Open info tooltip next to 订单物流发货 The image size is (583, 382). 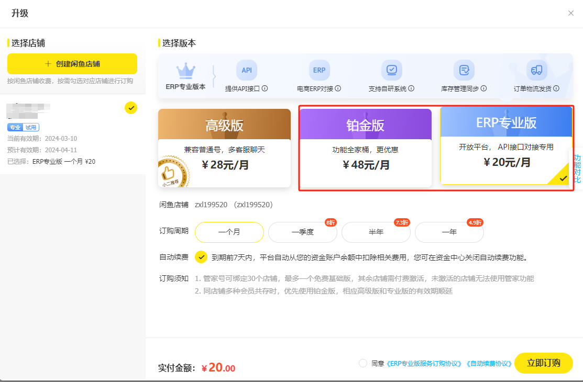click(x=556, y=88)
